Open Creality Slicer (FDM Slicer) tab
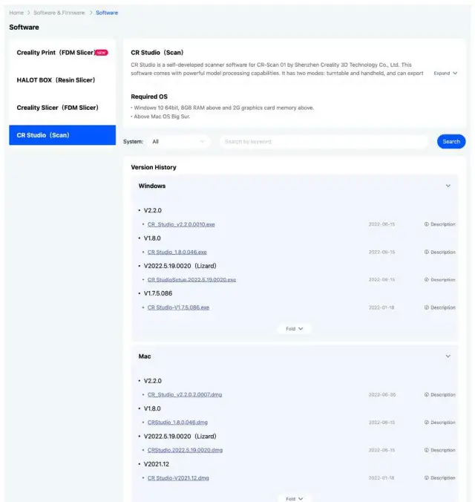 57,108
